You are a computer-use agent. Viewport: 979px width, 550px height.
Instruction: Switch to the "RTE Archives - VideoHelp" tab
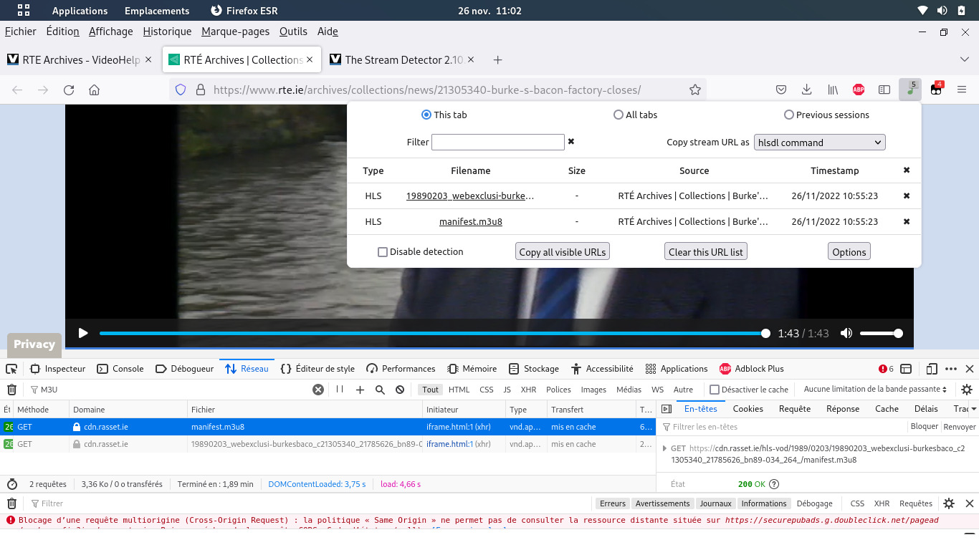80,60
